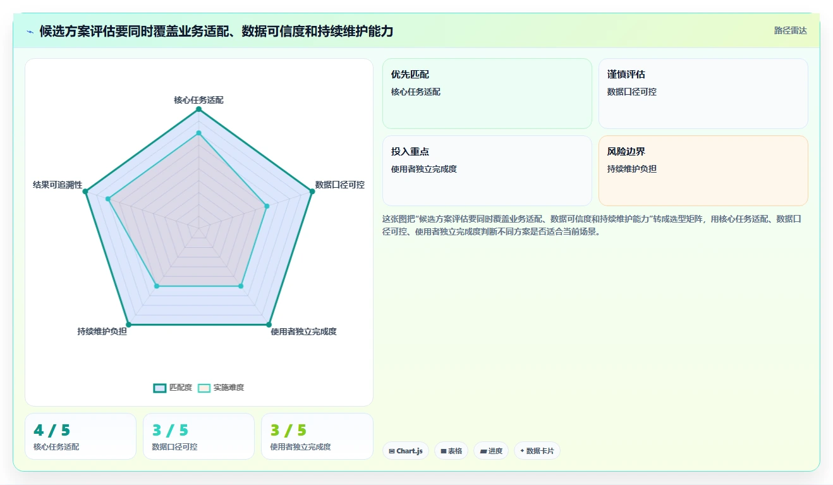The height and width of the screenshot is (485, 833).
Task: Click the 表格 tag
Action: pos(451,451)
